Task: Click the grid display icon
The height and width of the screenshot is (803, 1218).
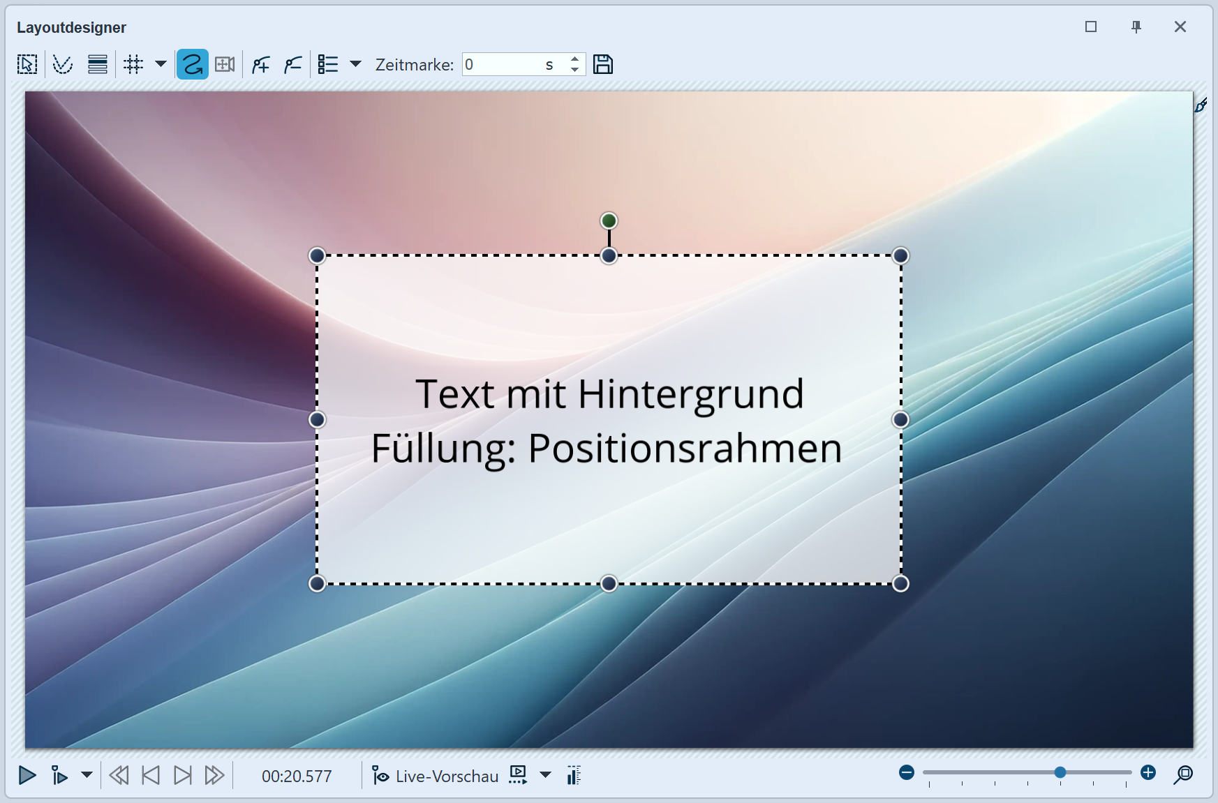Action: [x=133, y=64]
